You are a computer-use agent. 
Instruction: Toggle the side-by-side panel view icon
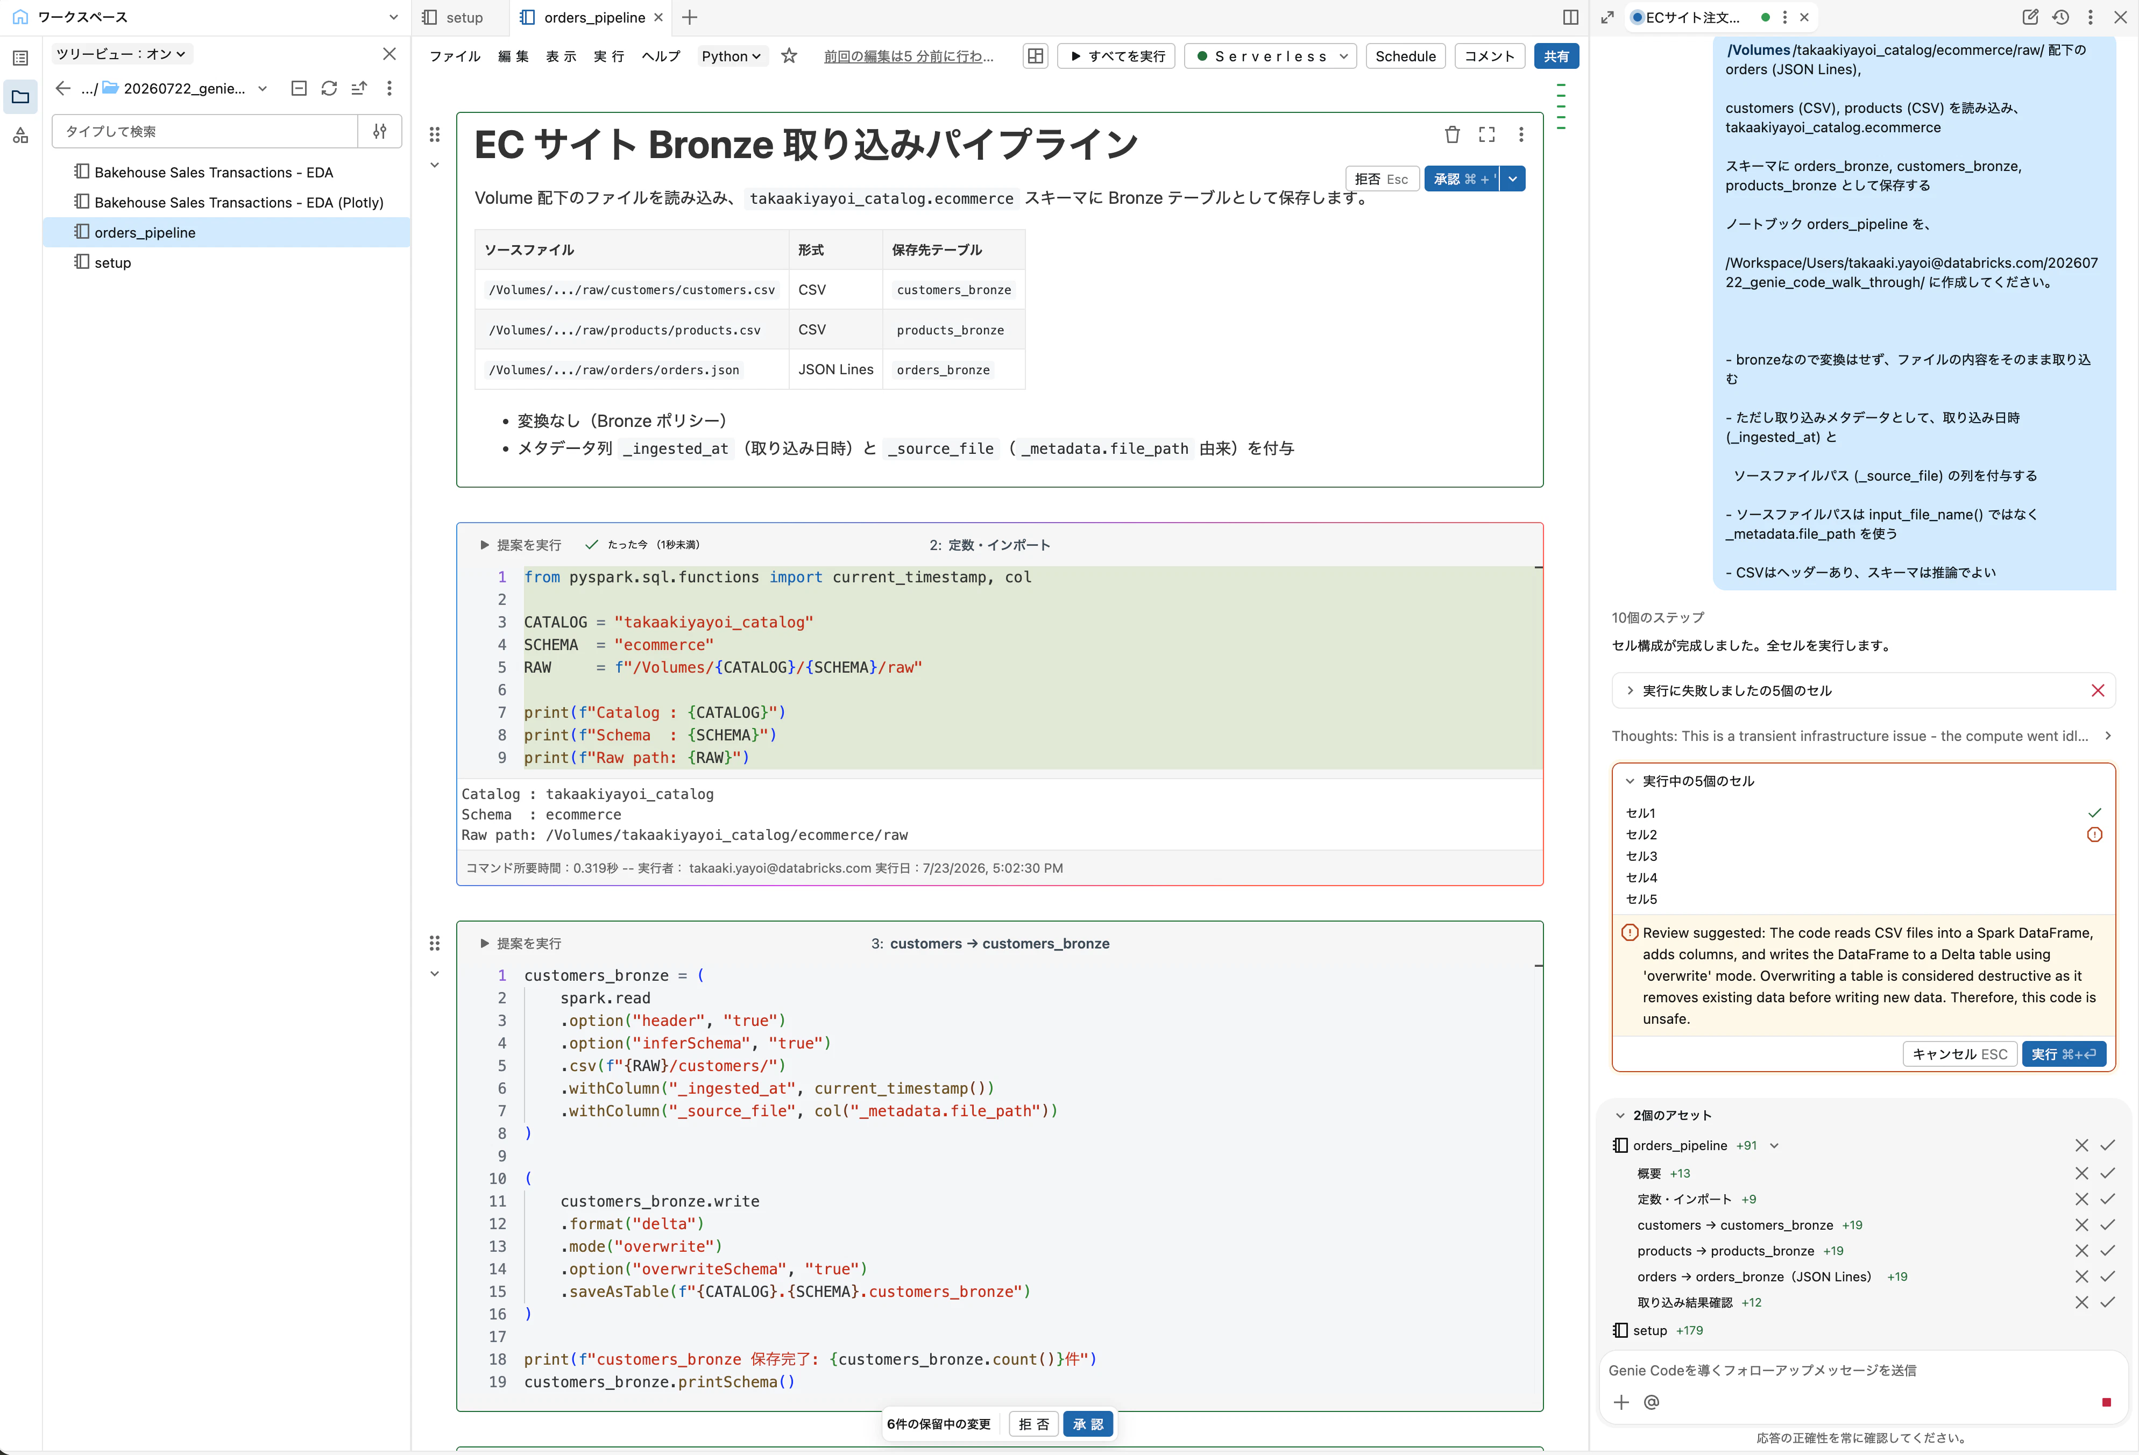pyautogui.click(x=1570, y=17)
